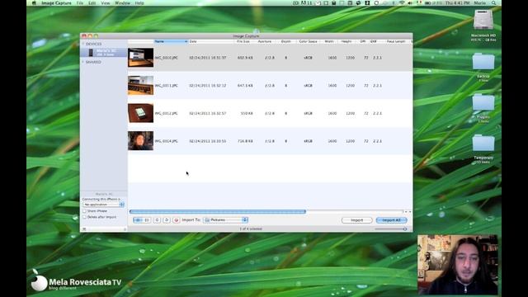Click the Wi-Fi status icon
The height and width of the screenshot is (297, 528).
402,3
